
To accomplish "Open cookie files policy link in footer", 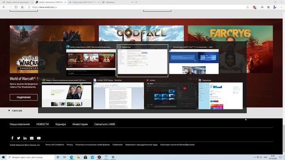I will [93, 144].
